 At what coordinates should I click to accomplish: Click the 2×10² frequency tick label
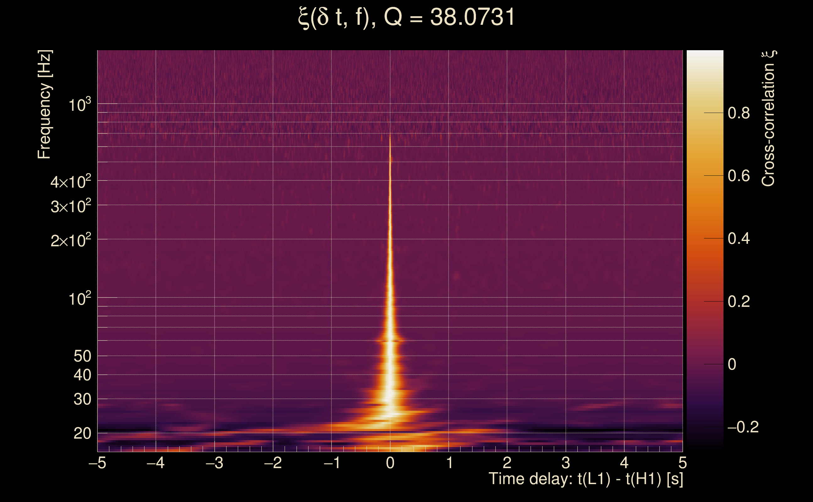coord(70,240)
